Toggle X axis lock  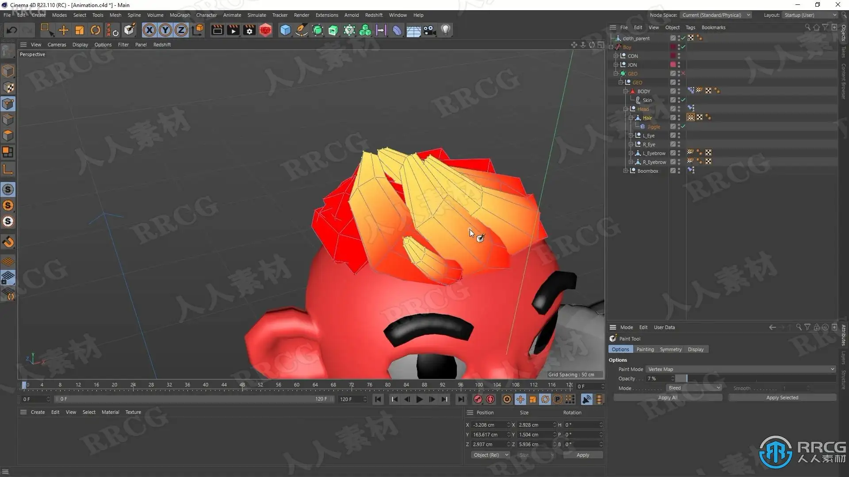pos(149,30)
